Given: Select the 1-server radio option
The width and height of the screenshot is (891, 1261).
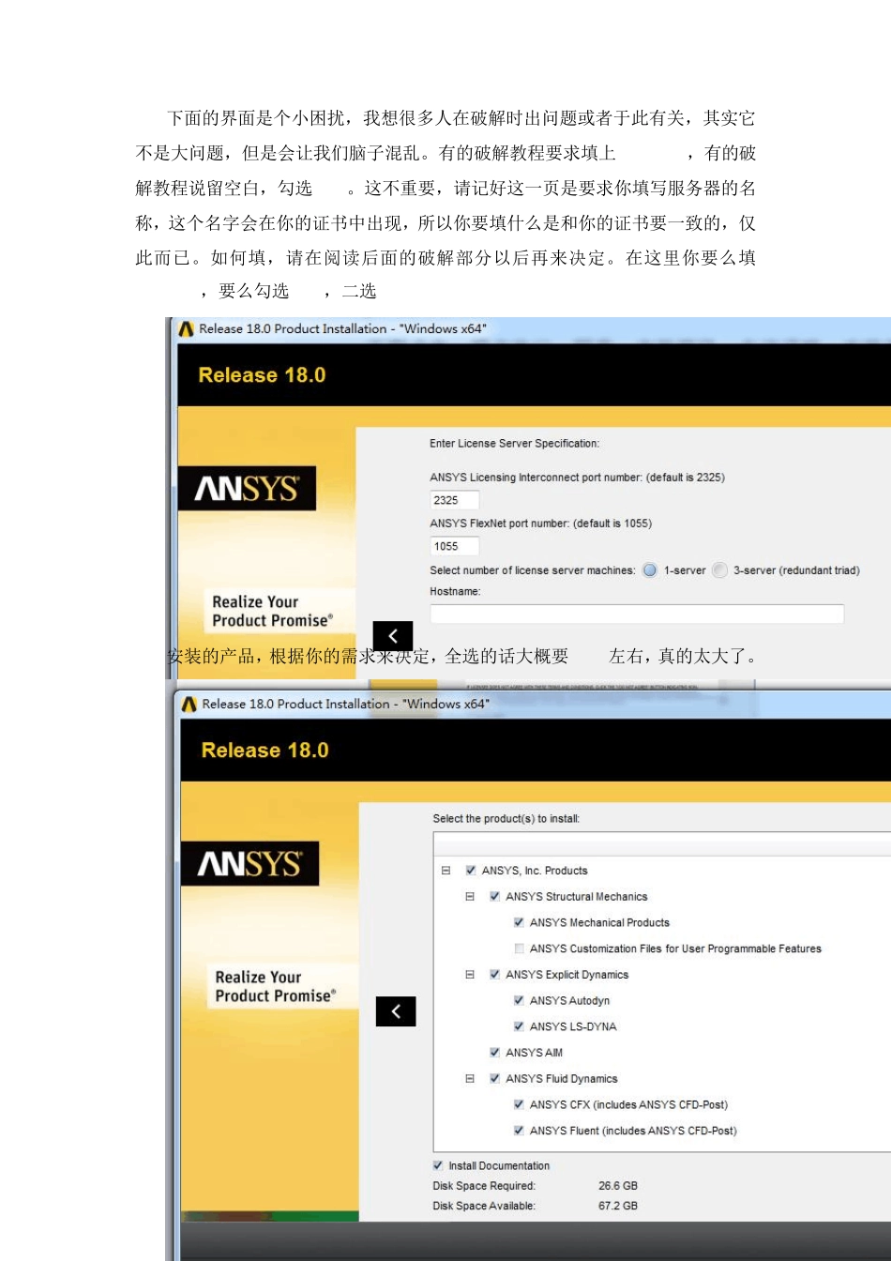Looking at the screenshot, I should tap(650, 570).
